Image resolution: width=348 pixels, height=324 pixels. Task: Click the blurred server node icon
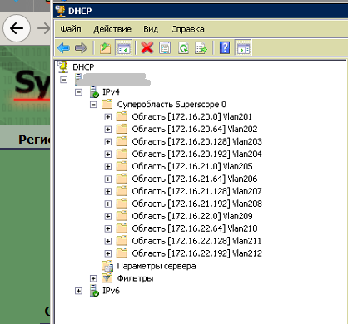point(78,79)
